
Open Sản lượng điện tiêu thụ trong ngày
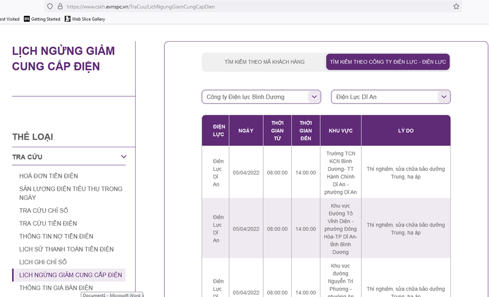coord(71,193)
